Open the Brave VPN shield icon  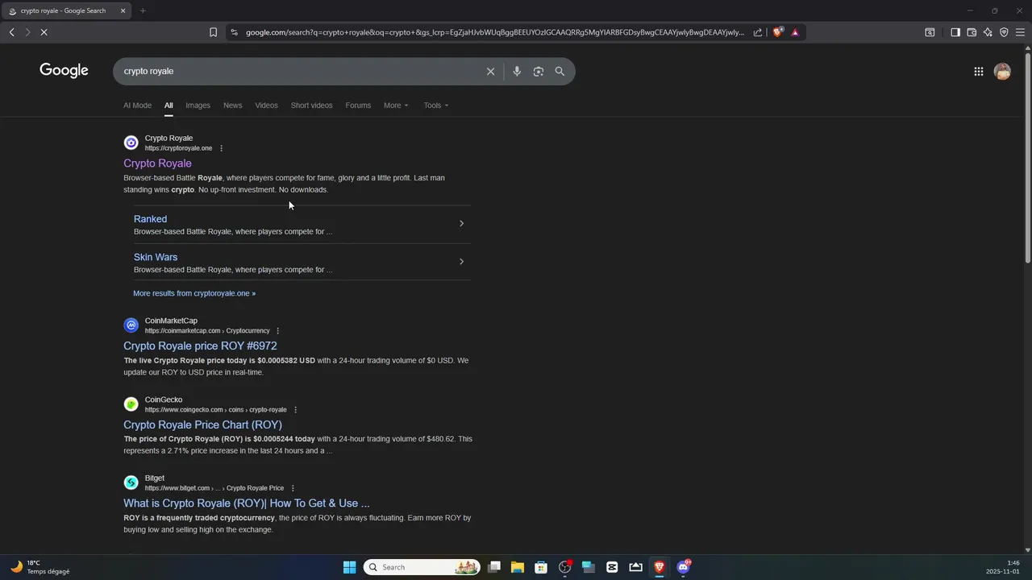click(x=1004, y=32)
